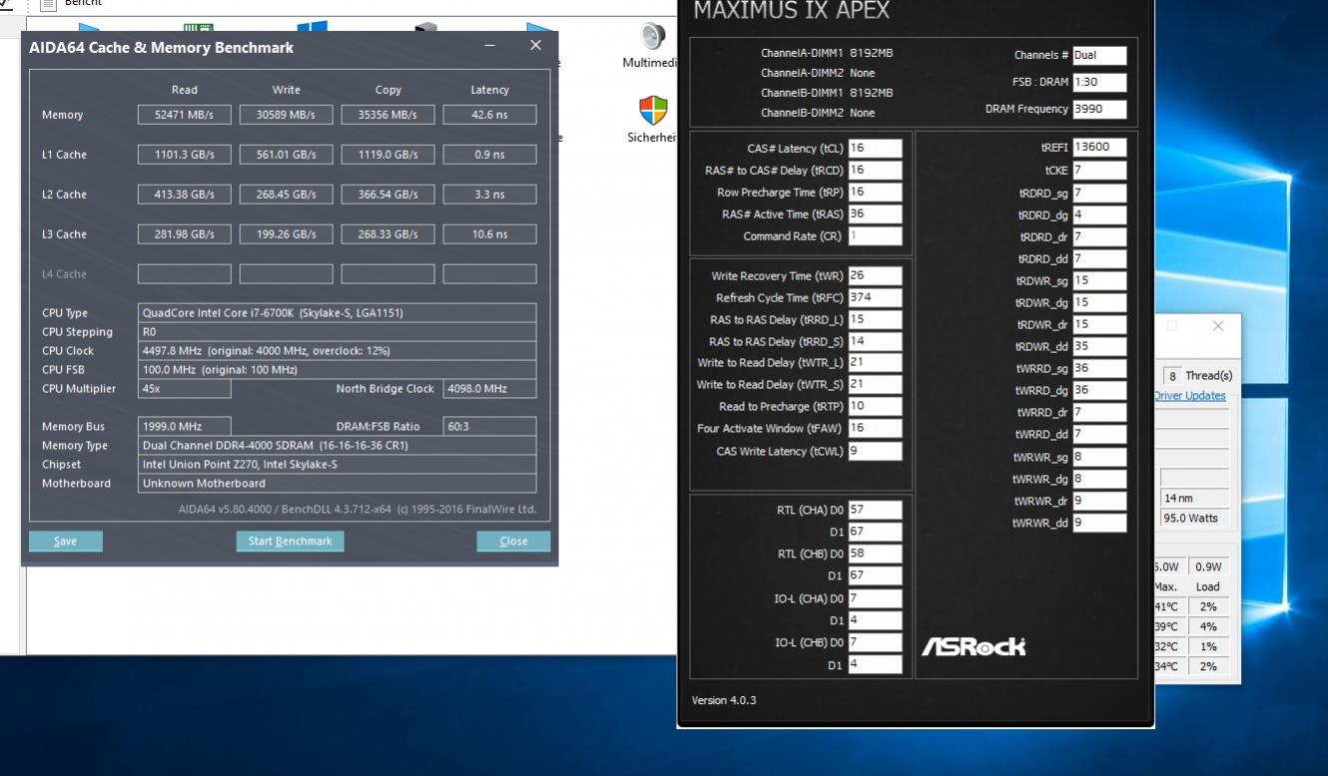
Task: Click L1 Cache Write value 561.01 GB/s
Action: (287, 155)
